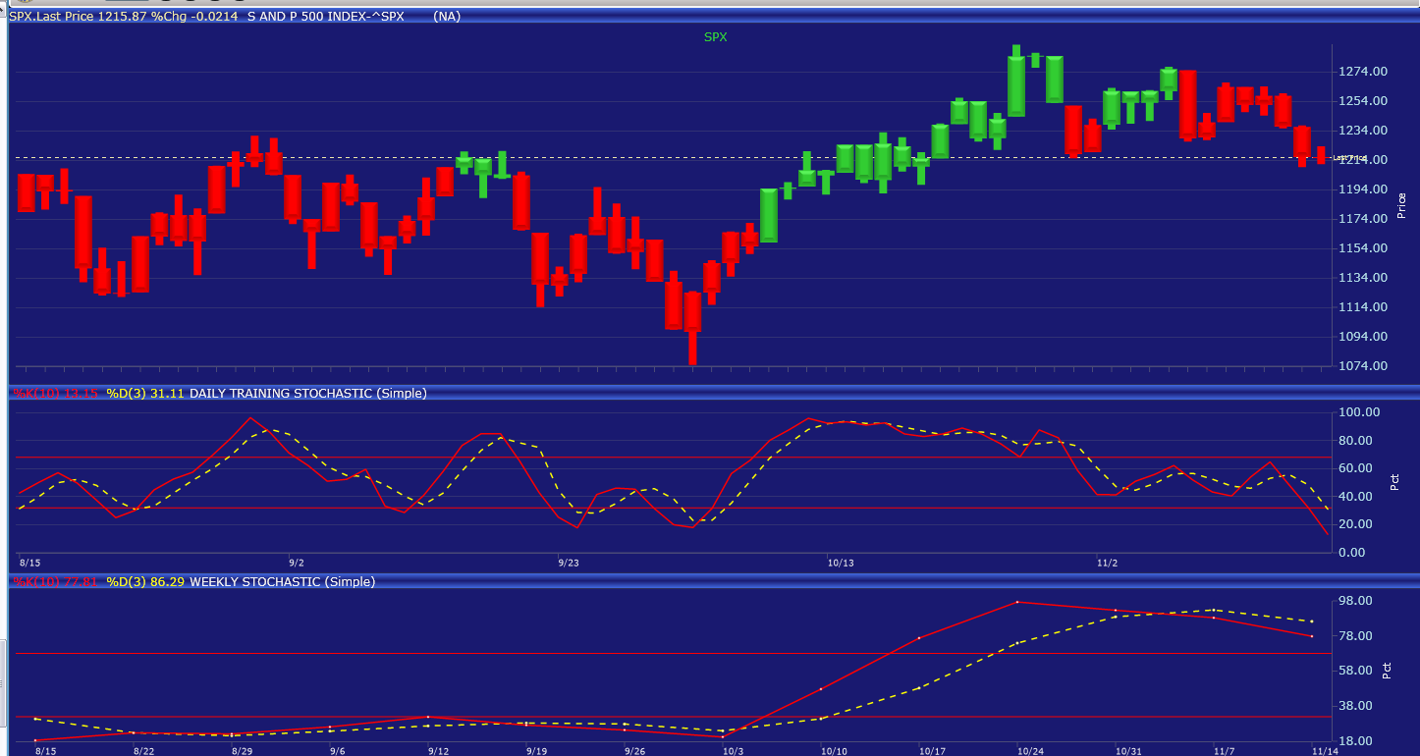1420x756 pixels.
Task: Click the 9/6 date on weekly stochastic axis
Action: coord(337,751)
